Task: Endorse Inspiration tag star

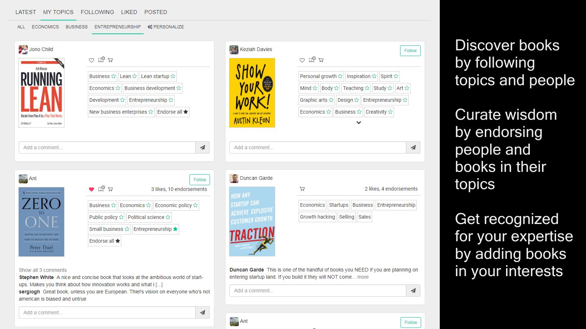Action: pos(374,76)
